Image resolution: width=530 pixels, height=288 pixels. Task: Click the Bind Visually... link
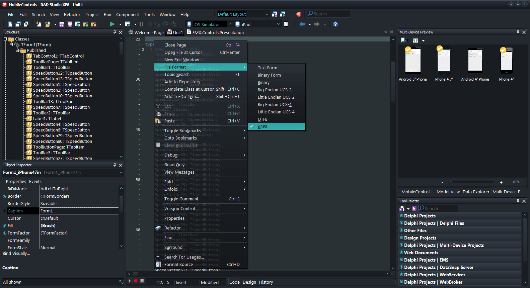[x=16, y=254]
